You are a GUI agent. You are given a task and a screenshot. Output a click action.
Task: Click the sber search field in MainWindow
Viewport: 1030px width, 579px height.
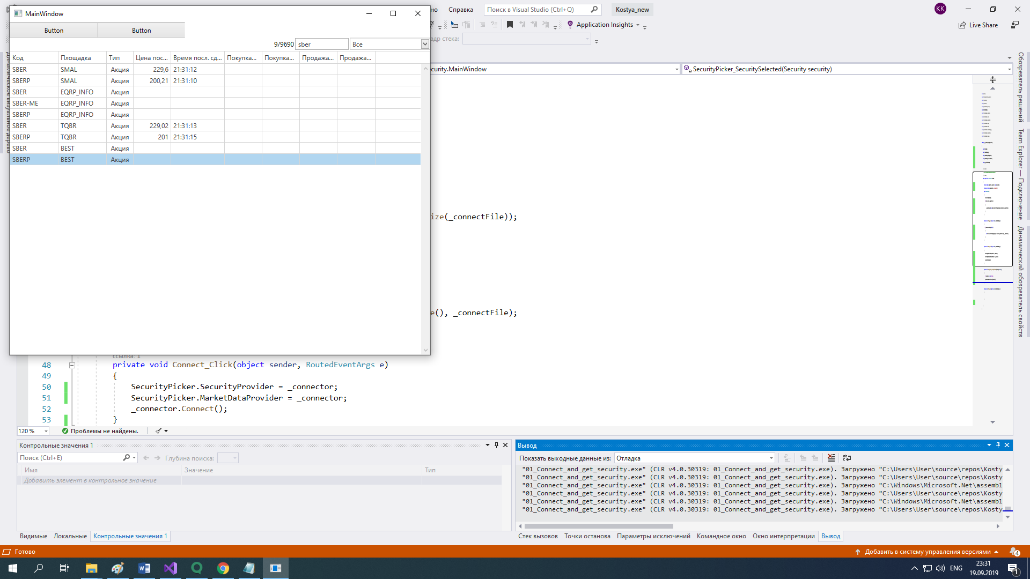click(x=322, y=44)
